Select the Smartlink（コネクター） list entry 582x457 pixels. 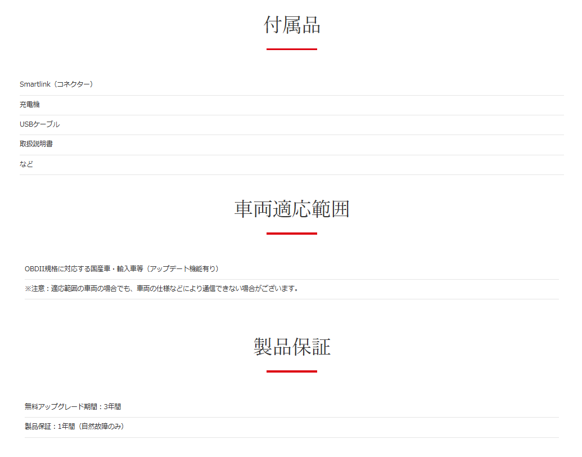292,84
